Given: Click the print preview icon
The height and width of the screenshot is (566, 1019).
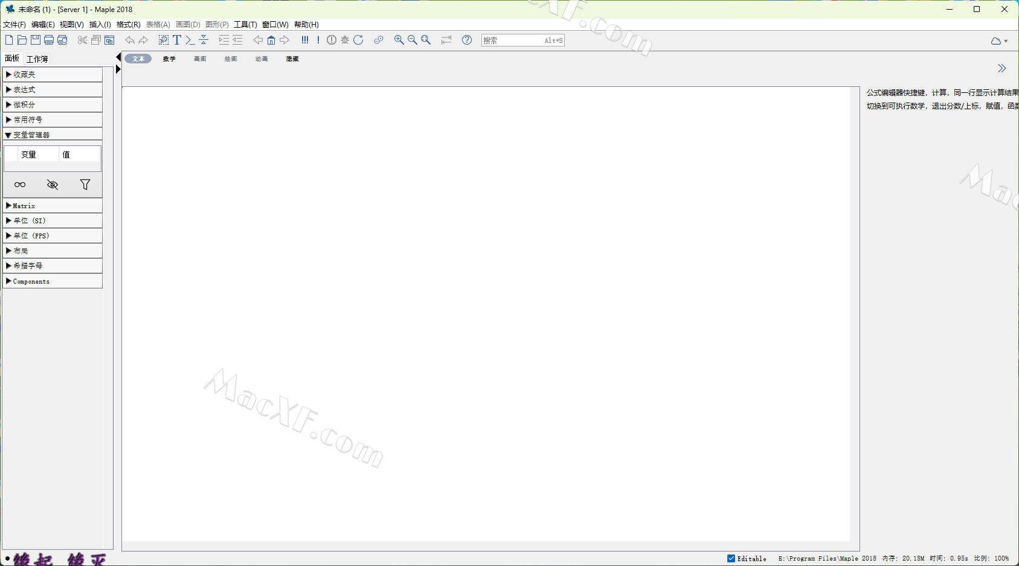Looking at the screenshot, I should (x=62, y=40).
